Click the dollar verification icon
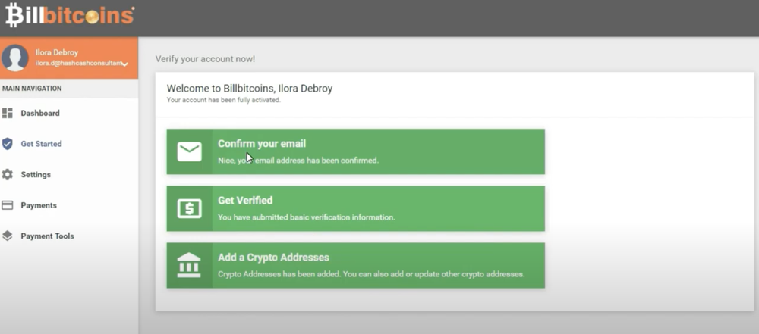The image size is (759, 334). click(x=189, y=208)
